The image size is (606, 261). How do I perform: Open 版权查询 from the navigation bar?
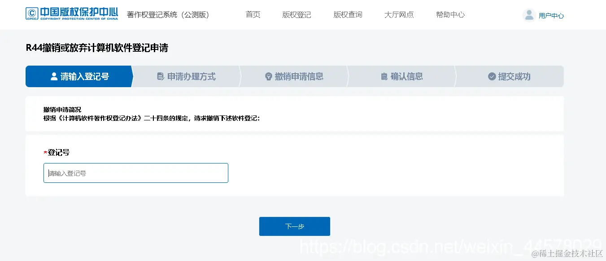(348, 14)
